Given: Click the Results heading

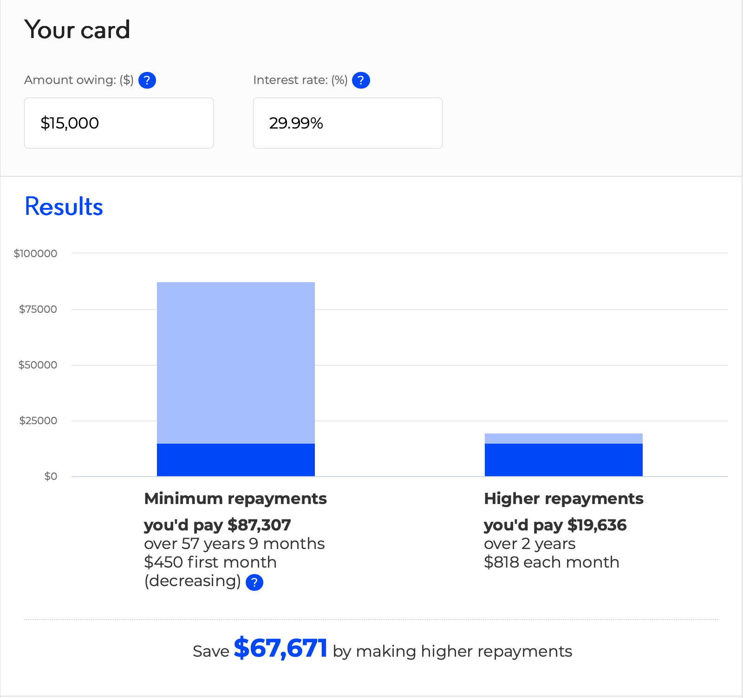Looking at the screenshot, I should tap(64, 207).
